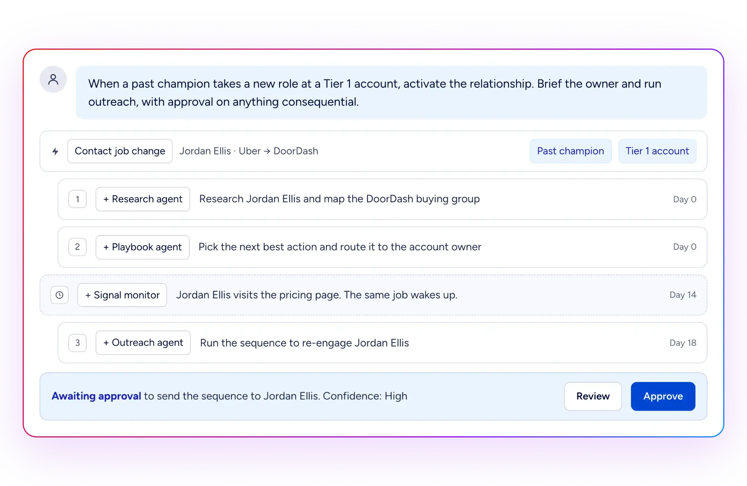This screenshot has height=486, width=747.
Task: Click 'Run the sequence to re-engage' description
Action: (x=304, y=343)
